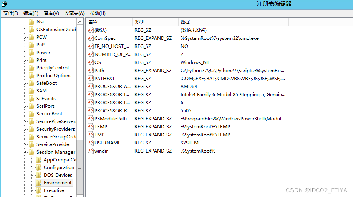Click the ProductOptions folder icon

click(x=31, y=75)
